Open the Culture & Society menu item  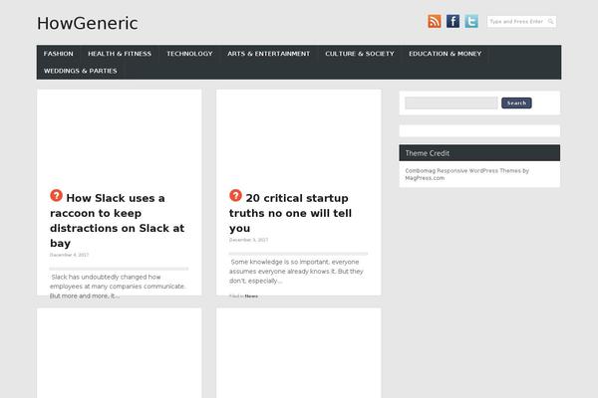[x=360, y=54]
